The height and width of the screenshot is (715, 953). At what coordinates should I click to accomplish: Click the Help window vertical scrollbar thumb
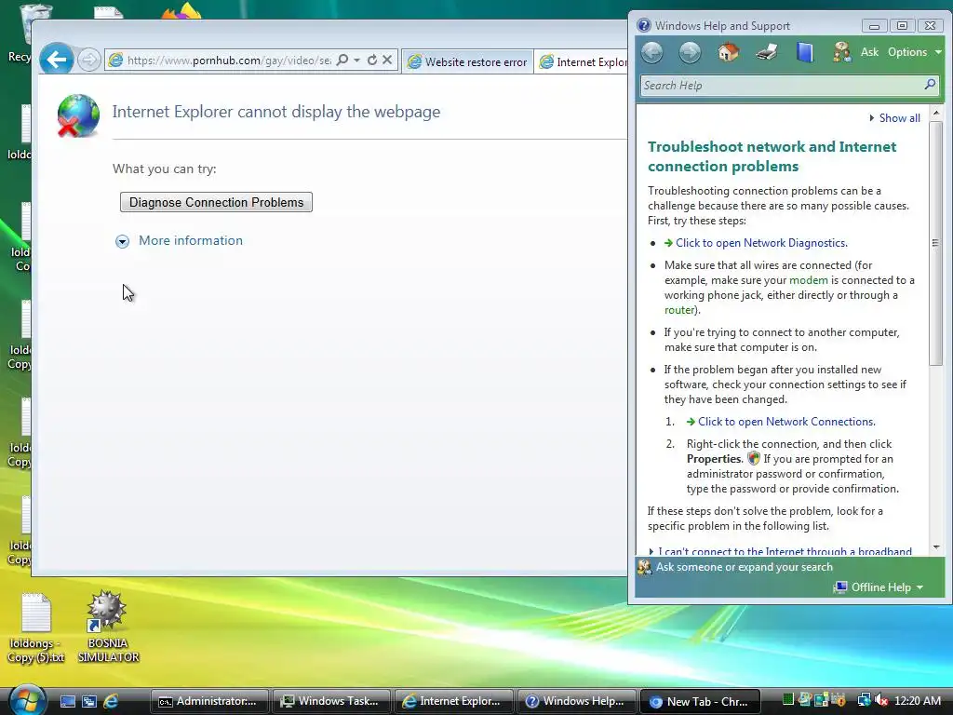(x=936, y=243)
